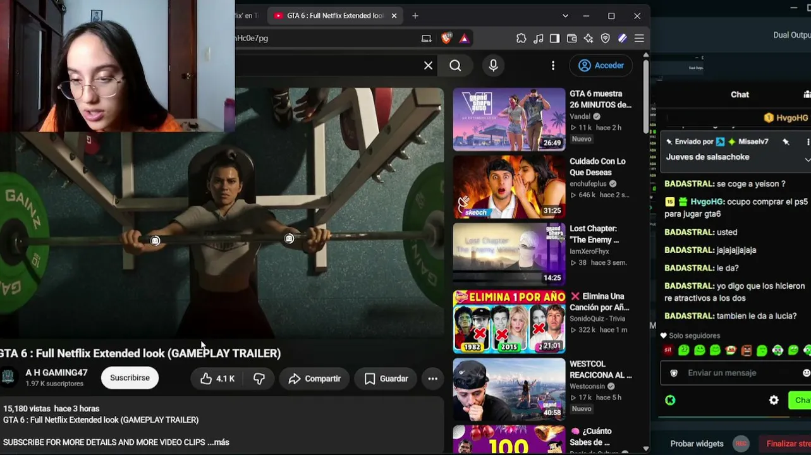
Task: Click the YouTube search magnifier button
Action: click(455, 66)
